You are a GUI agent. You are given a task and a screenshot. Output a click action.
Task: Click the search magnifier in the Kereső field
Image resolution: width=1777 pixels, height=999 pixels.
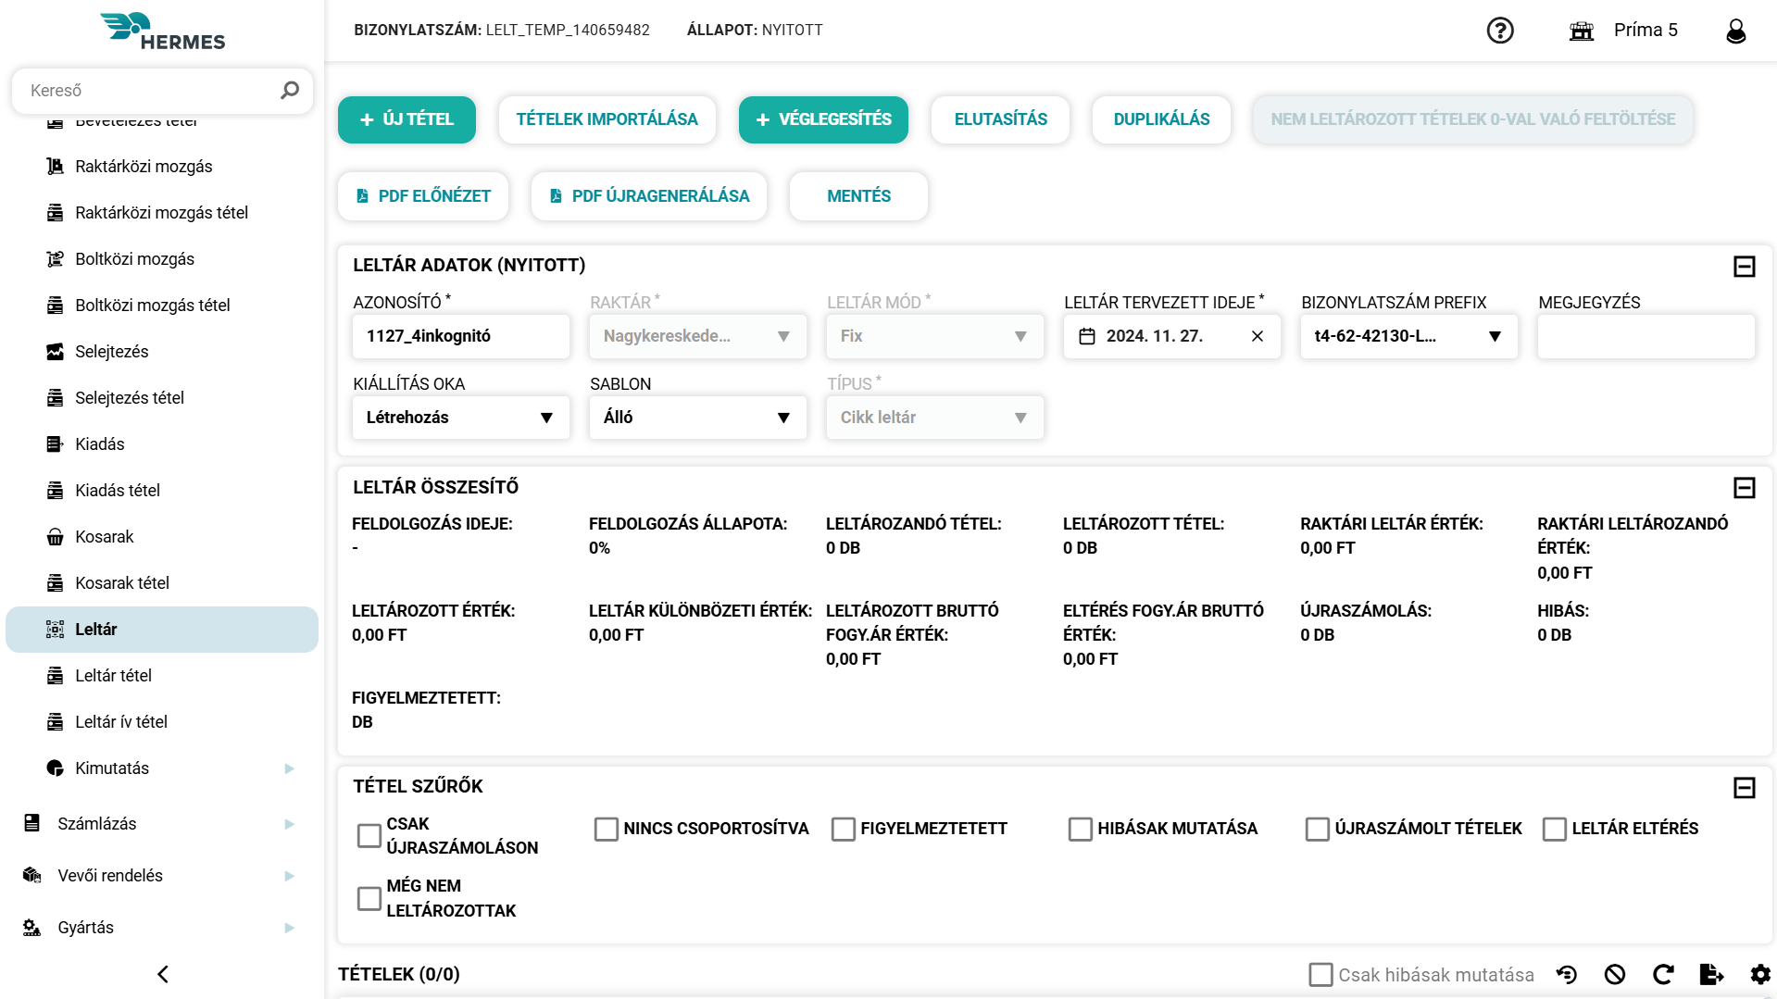tap(289, 90)
